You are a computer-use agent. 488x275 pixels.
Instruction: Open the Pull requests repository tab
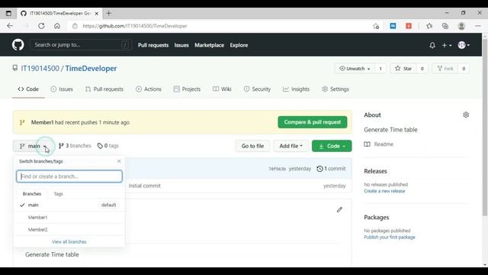pyautogui.click(x=104, y=89)
